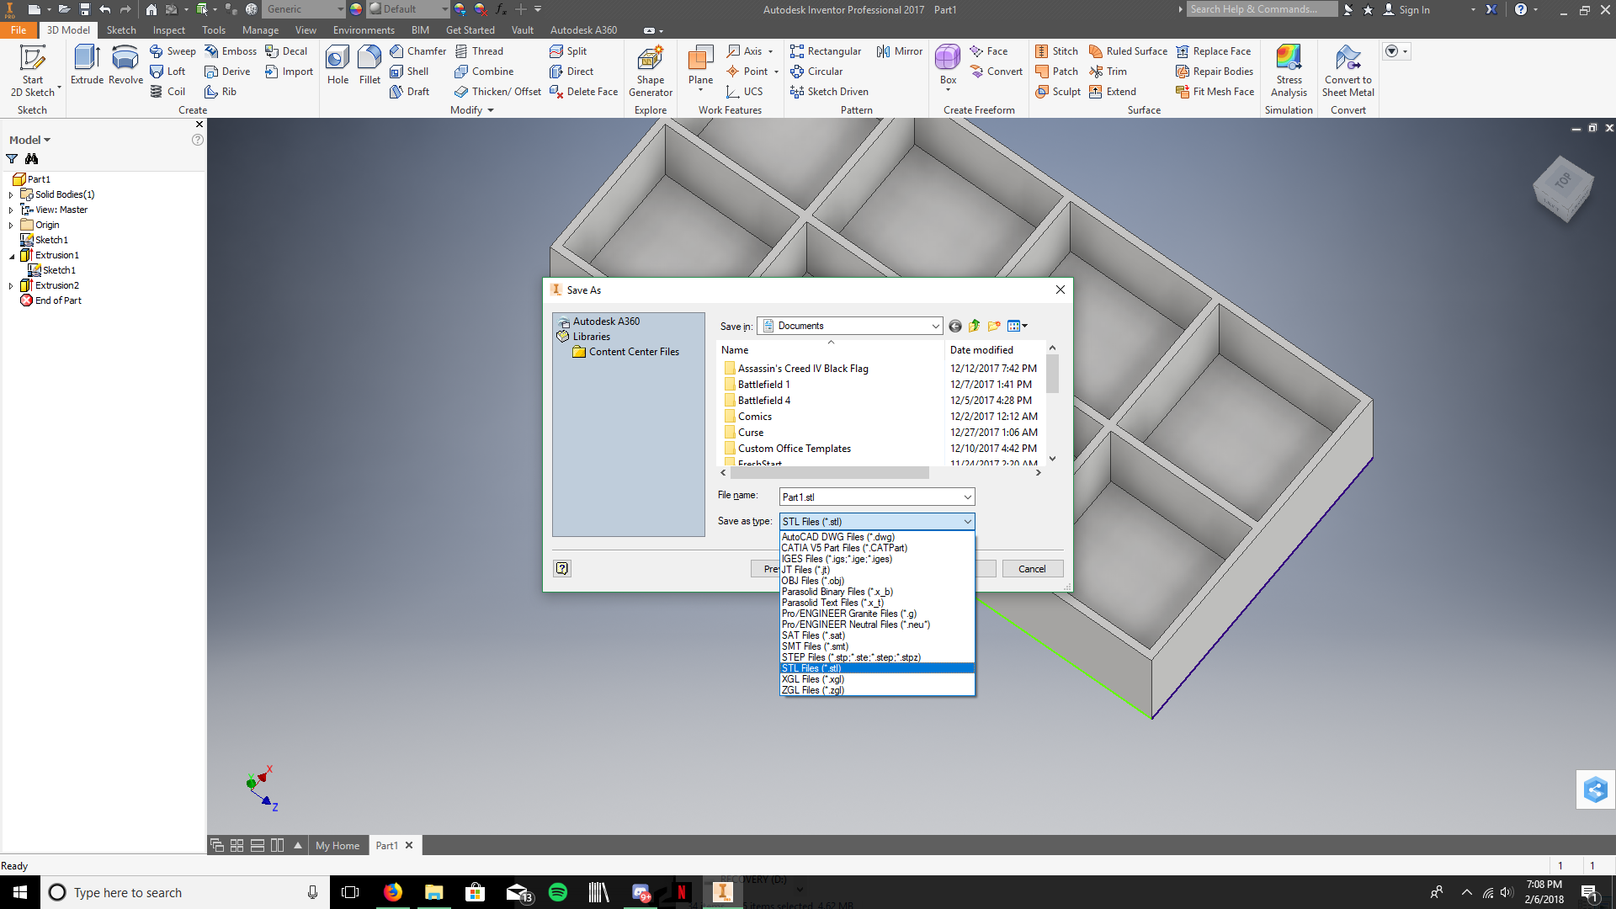Go back in Save As dialog
This screenshot has width=1616, height=909.
tap(954, 327)
